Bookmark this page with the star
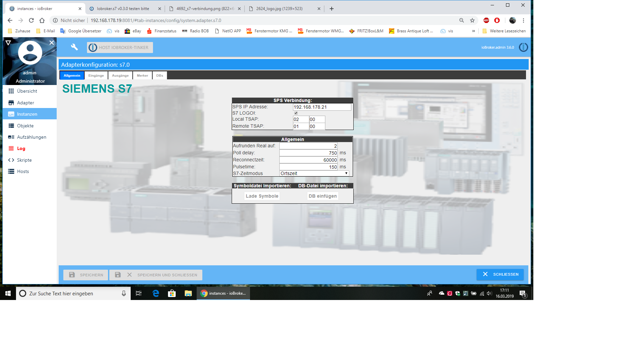This screenshot has height=360, width=640. (x=472, y=20)
